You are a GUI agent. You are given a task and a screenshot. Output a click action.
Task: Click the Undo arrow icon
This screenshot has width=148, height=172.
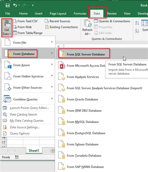coord(15,5)
